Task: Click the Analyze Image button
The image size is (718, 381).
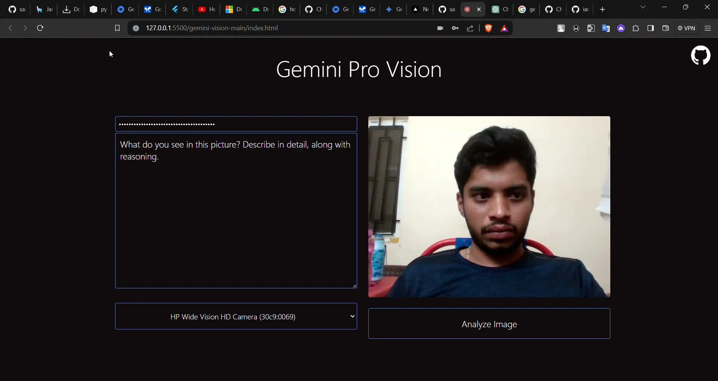Action: tap(489, 324)
